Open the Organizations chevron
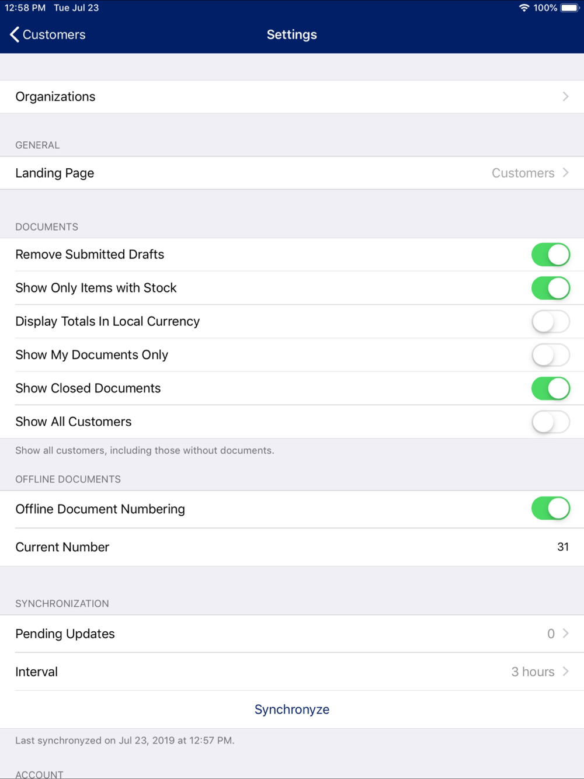584x779 pixels. click(565, 96)
